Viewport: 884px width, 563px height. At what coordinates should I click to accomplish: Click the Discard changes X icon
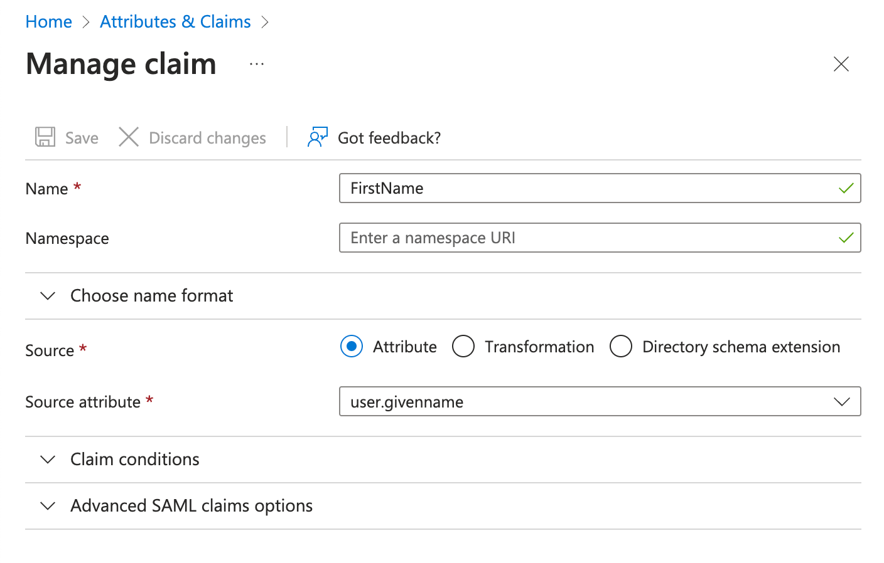click(129, 137)
